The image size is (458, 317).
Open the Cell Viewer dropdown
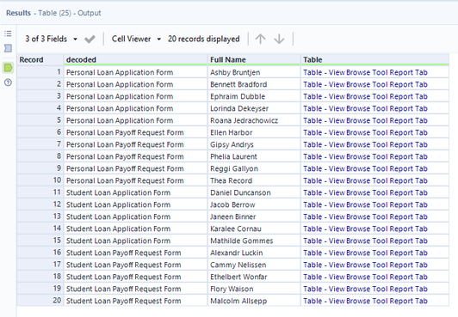pyautogui.click(x=136, y=39)
